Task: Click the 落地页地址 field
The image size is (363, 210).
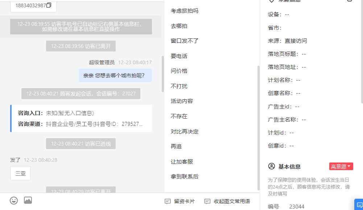Action: (287, 67)
